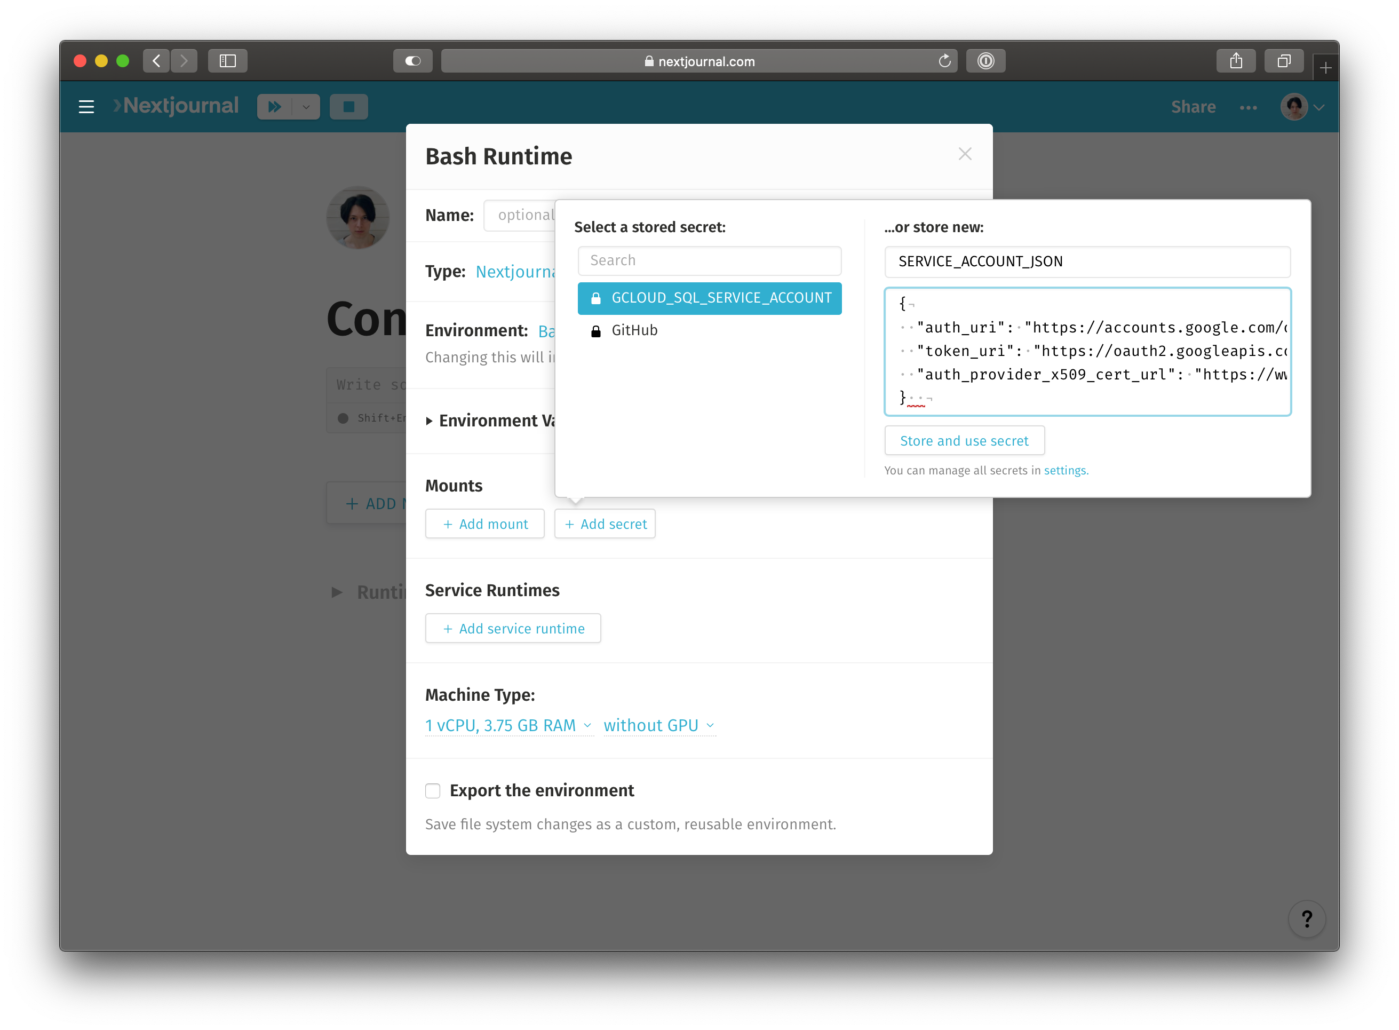Stop execution with the stop button
The width and height of the screenshot is (1399, 1030).
click(348, 107)
